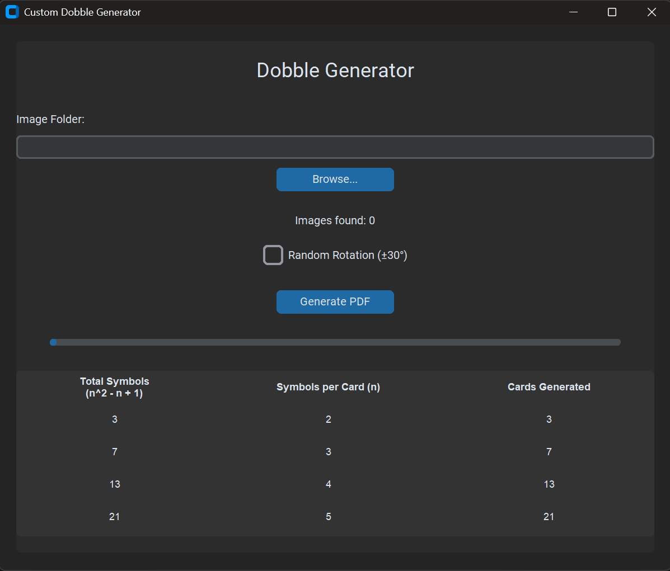Focus the Image Folder path field
Viewport: 670px width, 571px height.
tap(335, 147)
